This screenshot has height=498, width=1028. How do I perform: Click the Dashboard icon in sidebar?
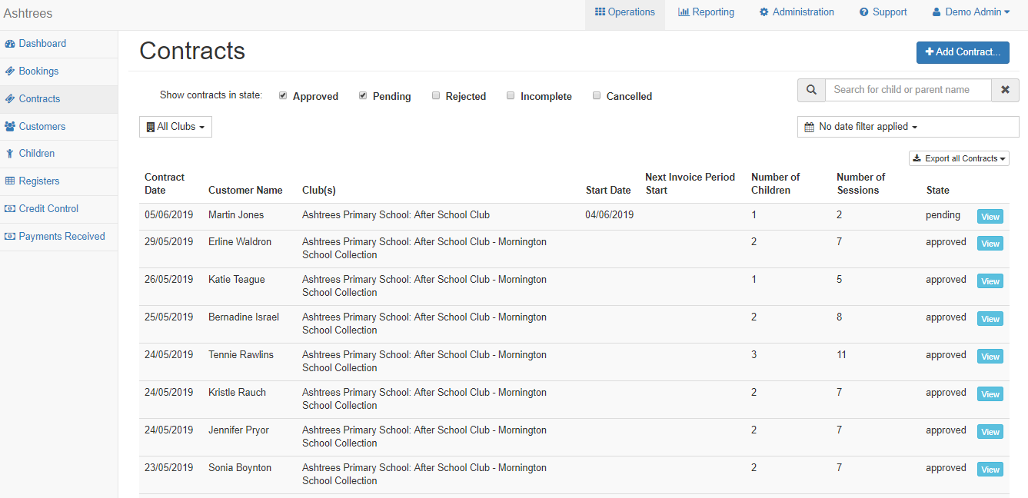tap(10, 44)
